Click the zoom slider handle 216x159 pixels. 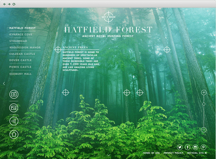[x=204, y=104]
